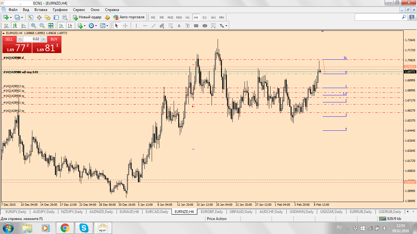Switch timeframe to M15

(x=170, y=17)
